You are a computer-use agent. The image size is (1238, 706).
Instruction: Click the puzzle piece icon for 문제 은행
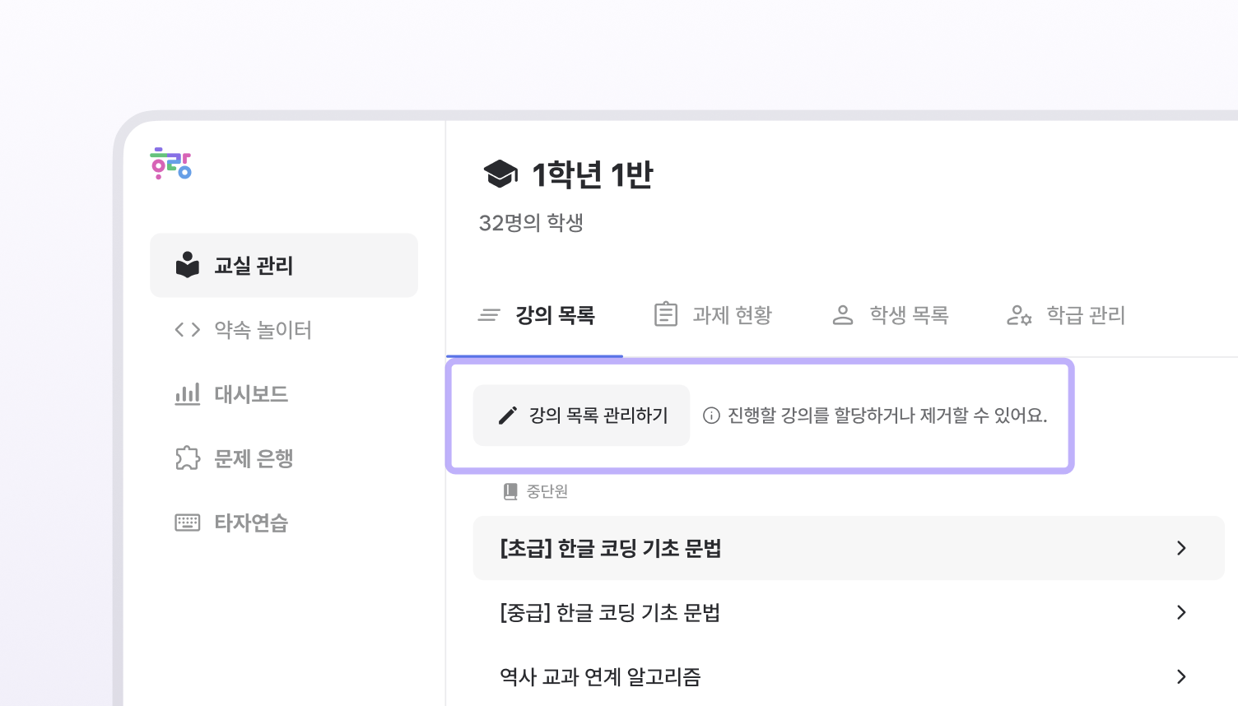point(188,458)
